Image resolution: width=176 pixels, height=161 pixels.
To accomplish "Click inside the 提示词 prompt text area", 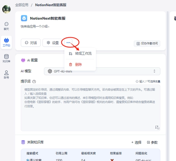I will [90, 108].
